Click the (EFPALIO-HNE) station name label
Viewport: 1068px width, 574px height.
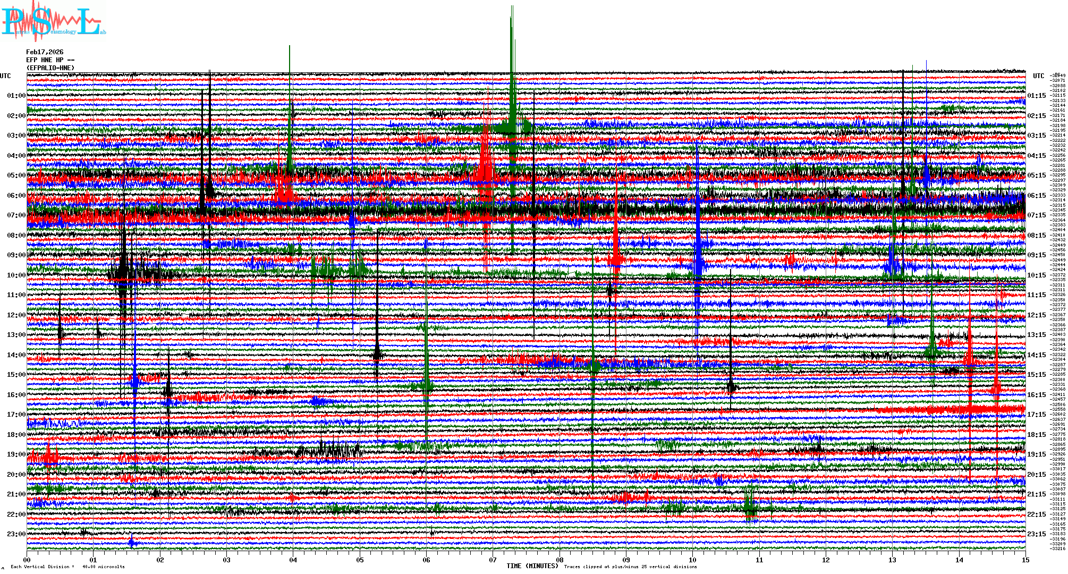pyautogui.click(x=50, y=68)
